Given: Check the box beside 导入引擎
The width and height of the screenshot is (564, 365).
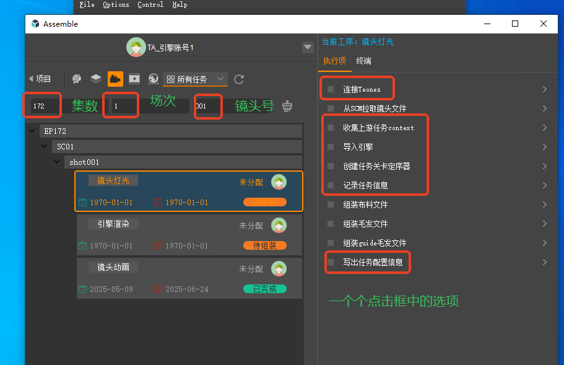Looking at the screenshot, I should 331,147.
